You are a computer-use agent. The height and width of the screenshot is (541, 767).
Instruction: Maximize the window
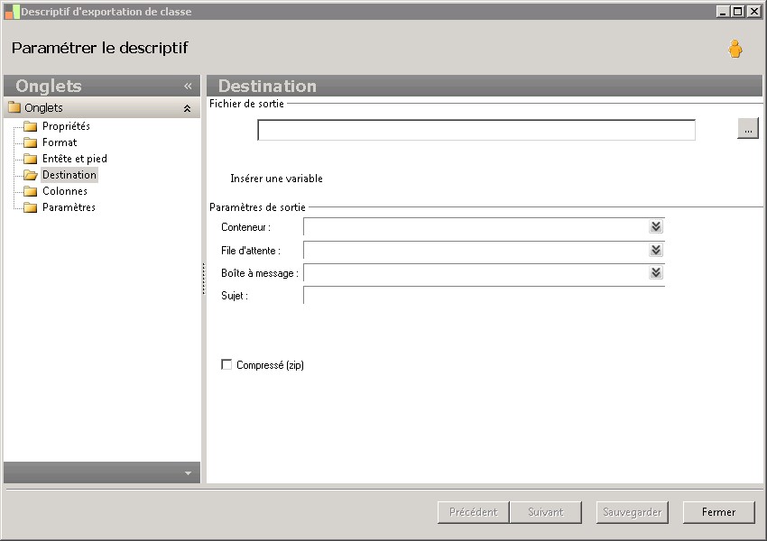(x=738, y=11)
